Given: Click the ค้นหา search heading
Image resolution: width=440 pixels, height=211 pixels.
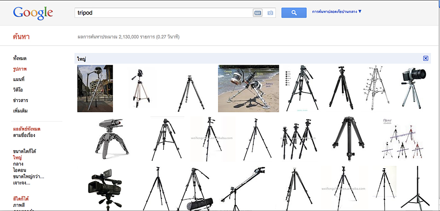Looking at the screenshot, I should [x=21, y=37].
